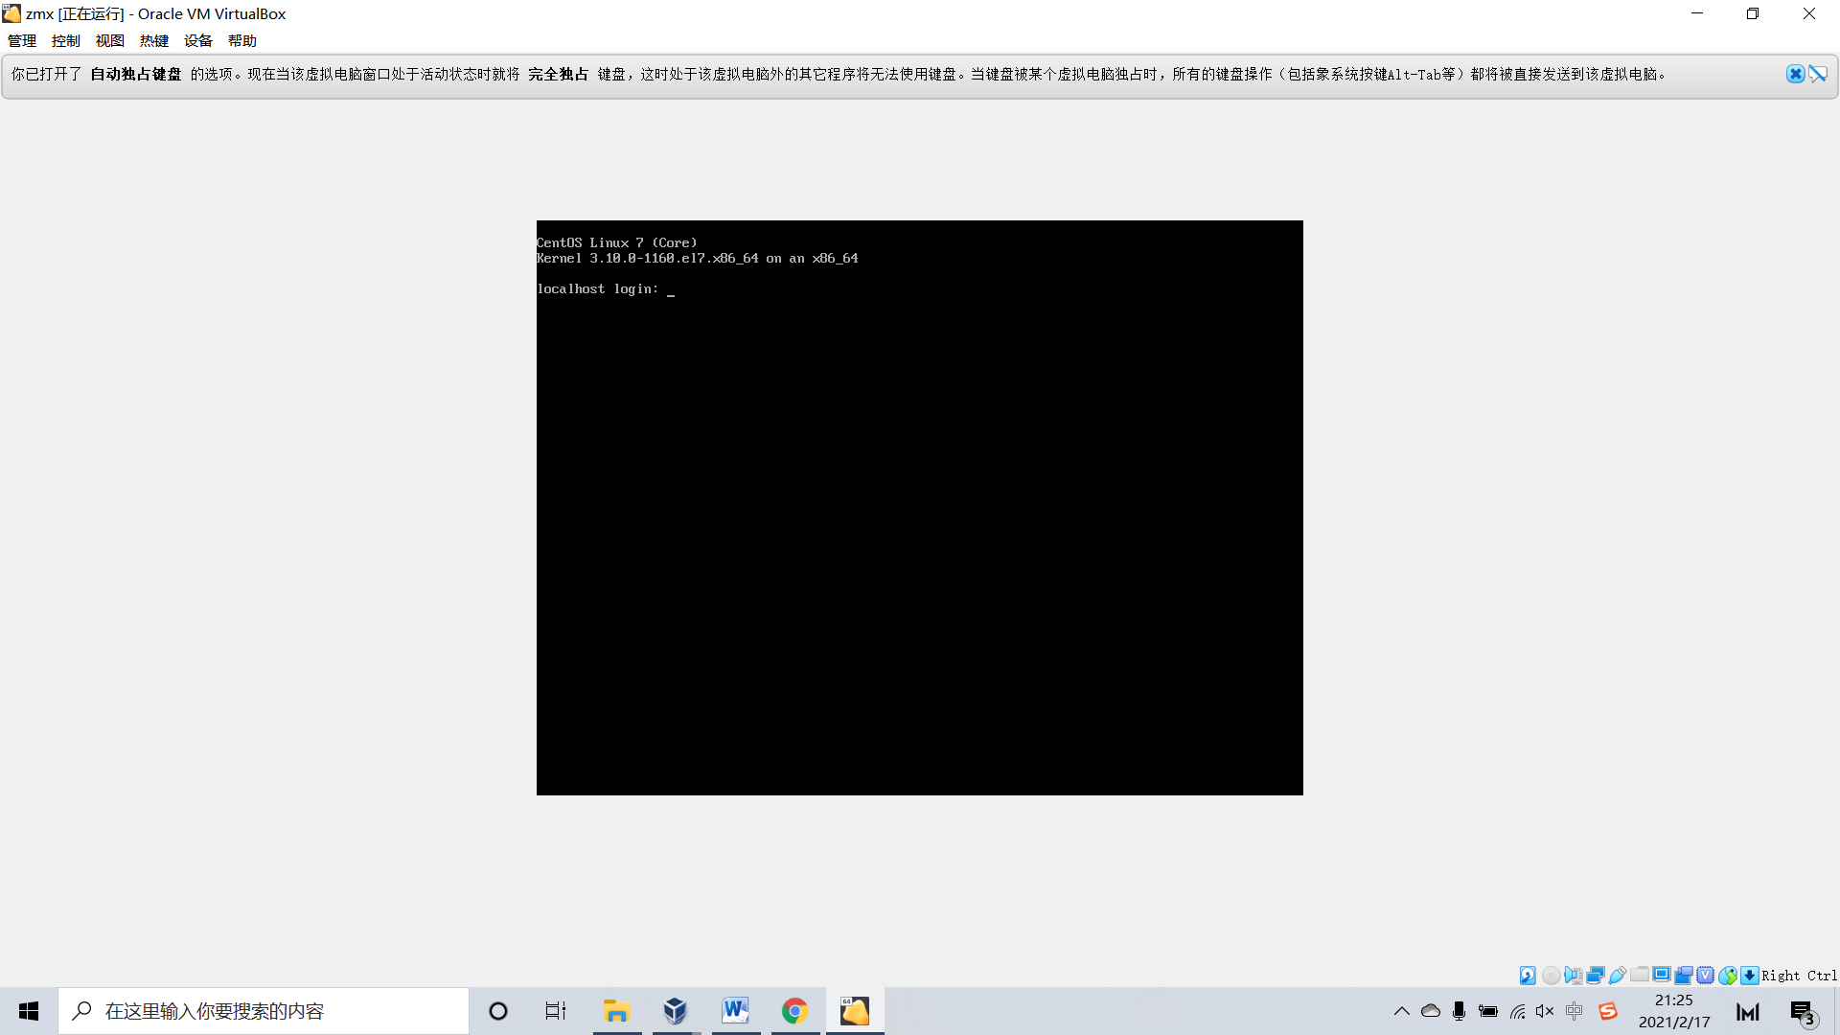The width and height of the screenshot is (1840, 1035).
Task: Click the Windows taskbar search box
Action: 264,1011
